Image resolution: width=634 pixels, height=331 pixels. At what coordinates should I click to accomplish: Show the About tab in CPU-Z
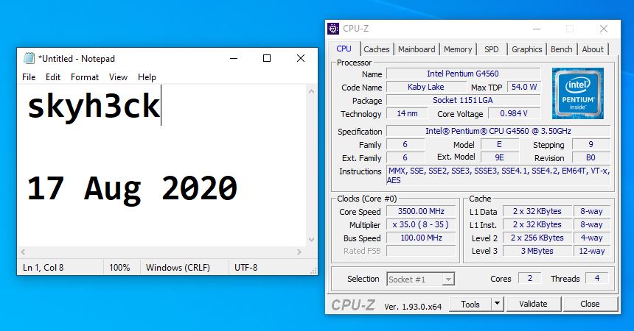pos(593,49)
